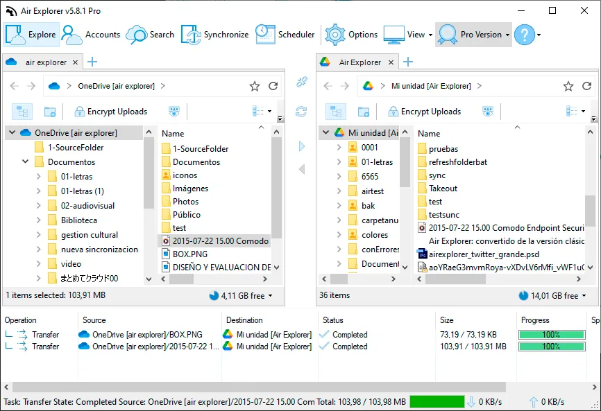
Task: Toggle folder tree in Mi unidad pane
Action: coord(336,112)
